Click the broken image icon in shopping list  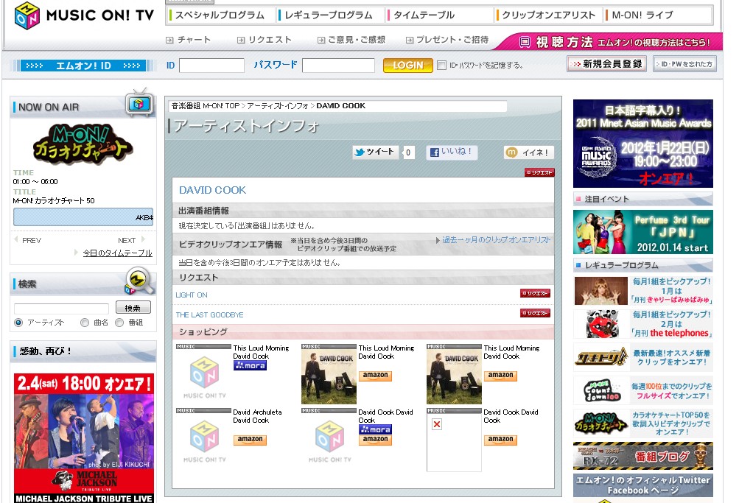pos(437,424)
